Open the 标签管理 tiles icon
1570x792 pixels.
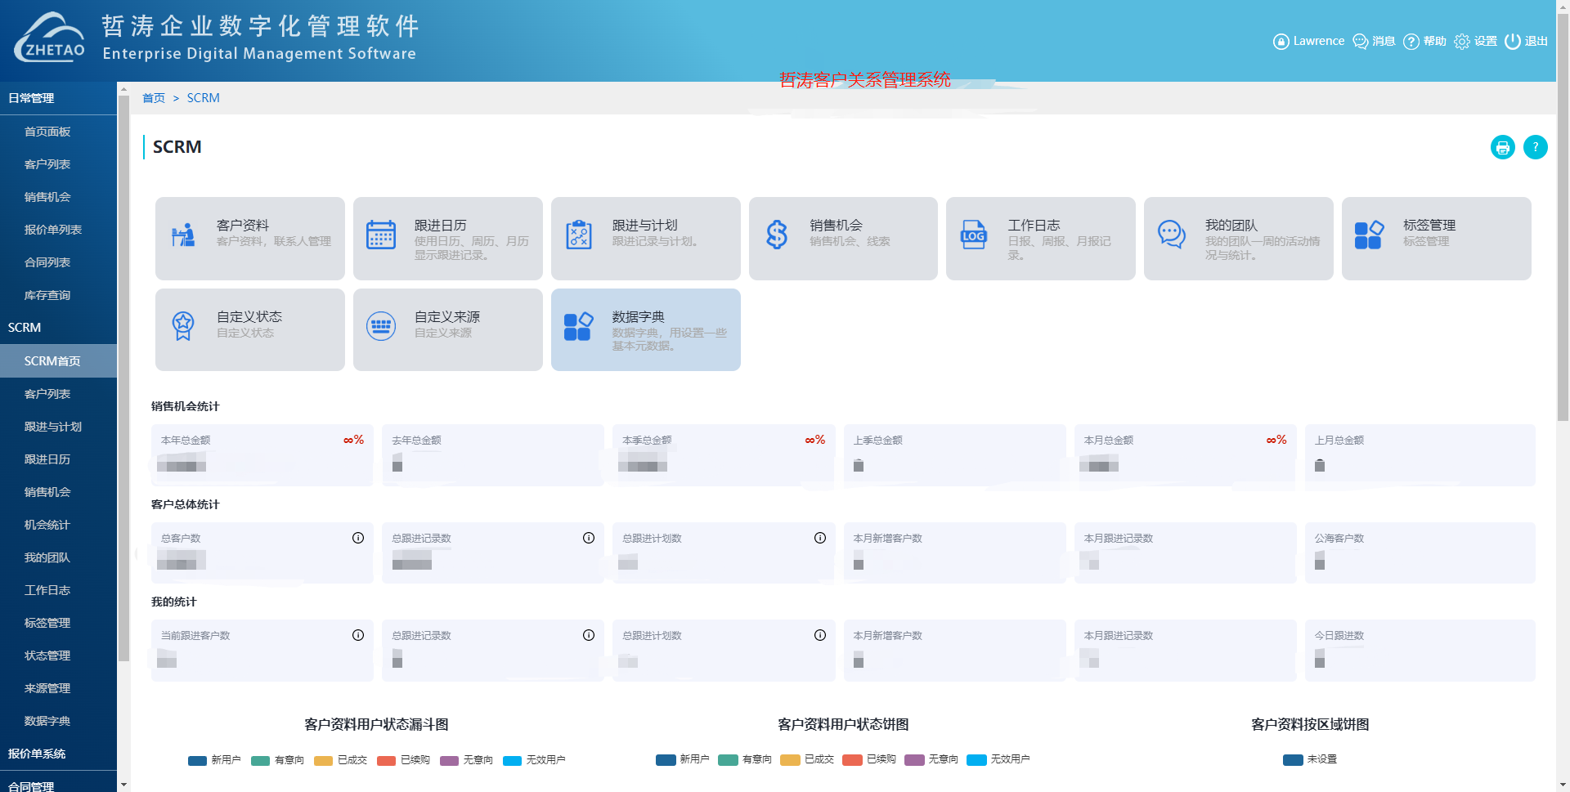click(x=1369, y=235)
